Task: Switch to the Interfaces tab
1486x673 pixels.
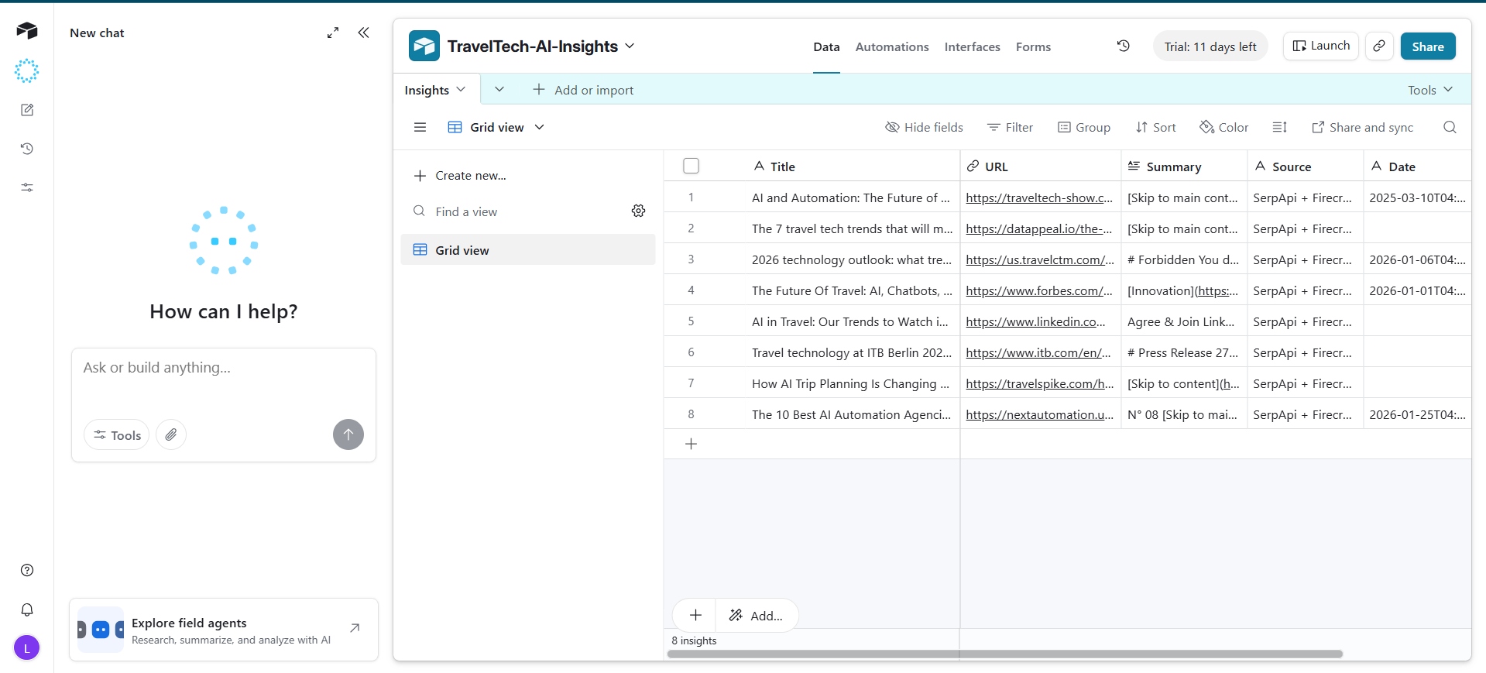Action: (x=973, y=46)
